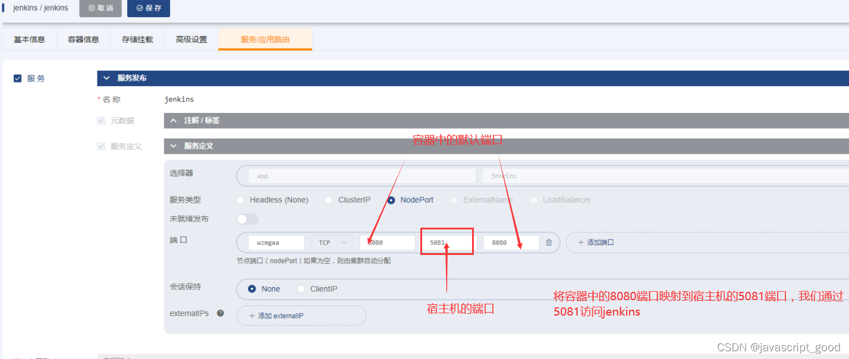Image resolution: width=849 pixels, height=359 pixels.
Task: Open the 基本信息 tab
Action: 29,39
